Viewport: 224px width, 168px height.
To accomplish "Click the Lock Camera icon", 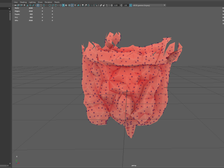I will pyautogui.click(x=18, y=5).
